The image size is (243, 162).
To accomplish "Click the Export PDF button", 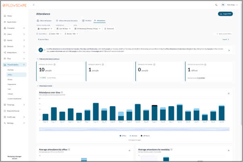I will tap(225, 14).
